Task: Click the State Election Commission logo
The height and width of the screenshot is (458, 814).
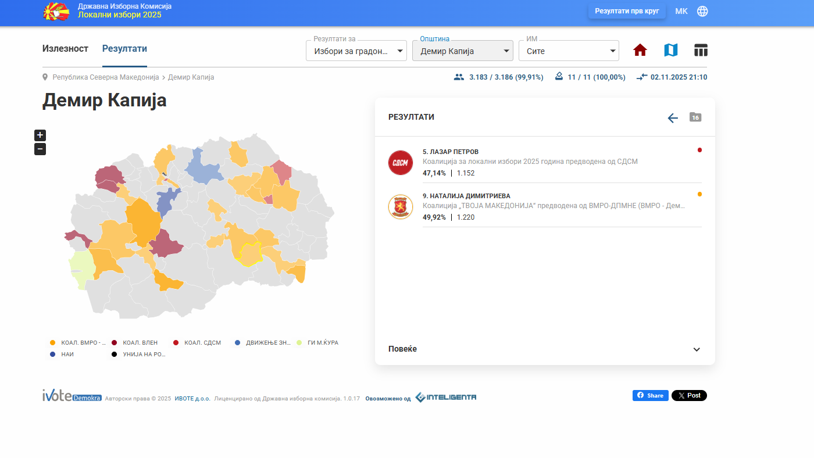Action: tap(56, 11)
